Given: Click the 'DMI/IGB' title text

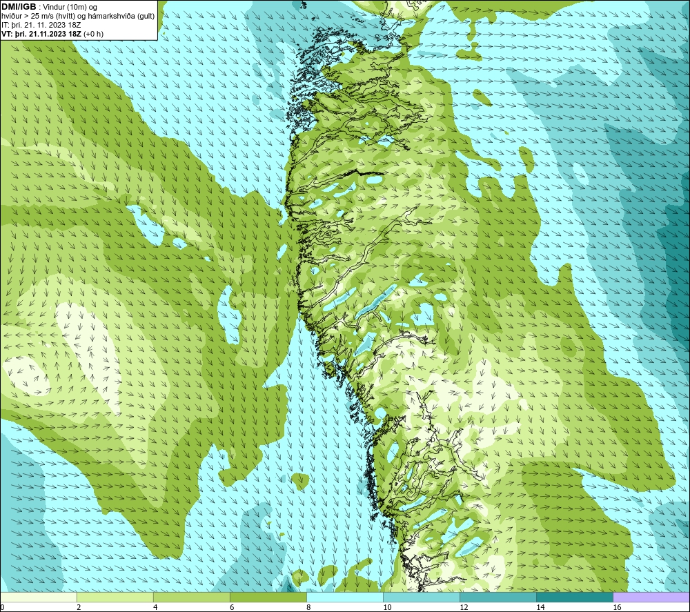Looking at the screenshot, I should pos(19,7).
